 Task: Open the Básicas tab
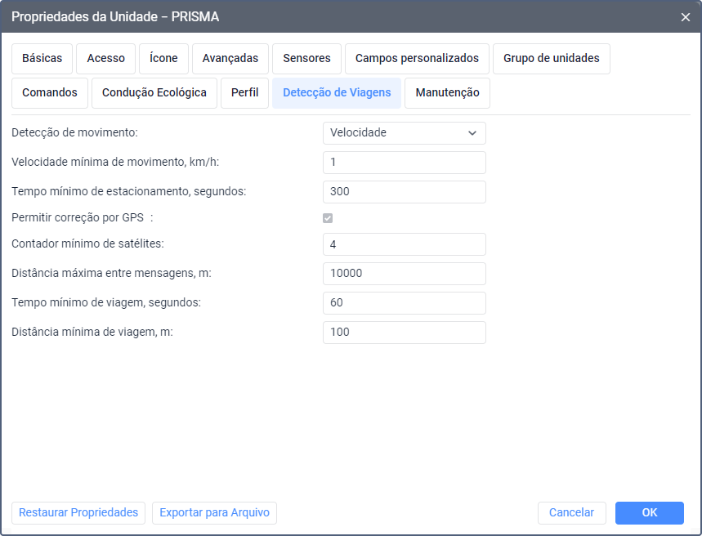click(x=42, y=59)
